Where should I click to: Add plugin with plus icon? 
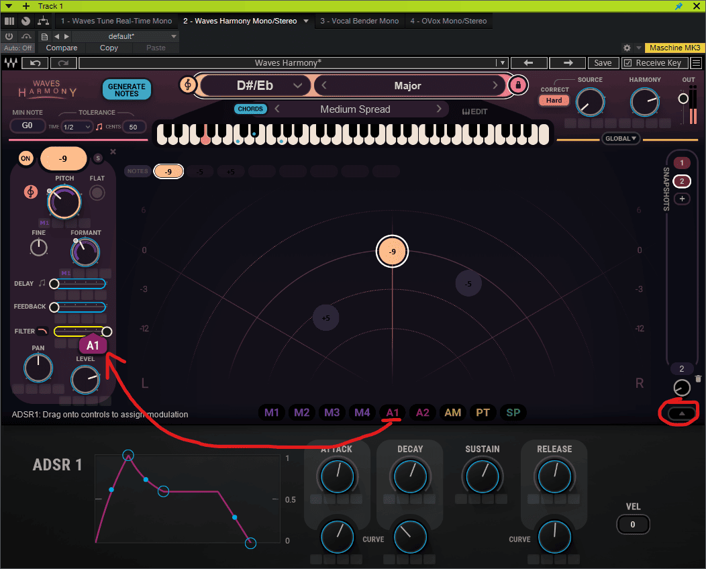(x=26, y=6)
